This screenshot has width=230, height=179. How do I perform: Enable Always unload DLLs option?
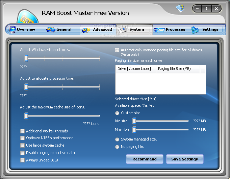[x=22, y=160]
